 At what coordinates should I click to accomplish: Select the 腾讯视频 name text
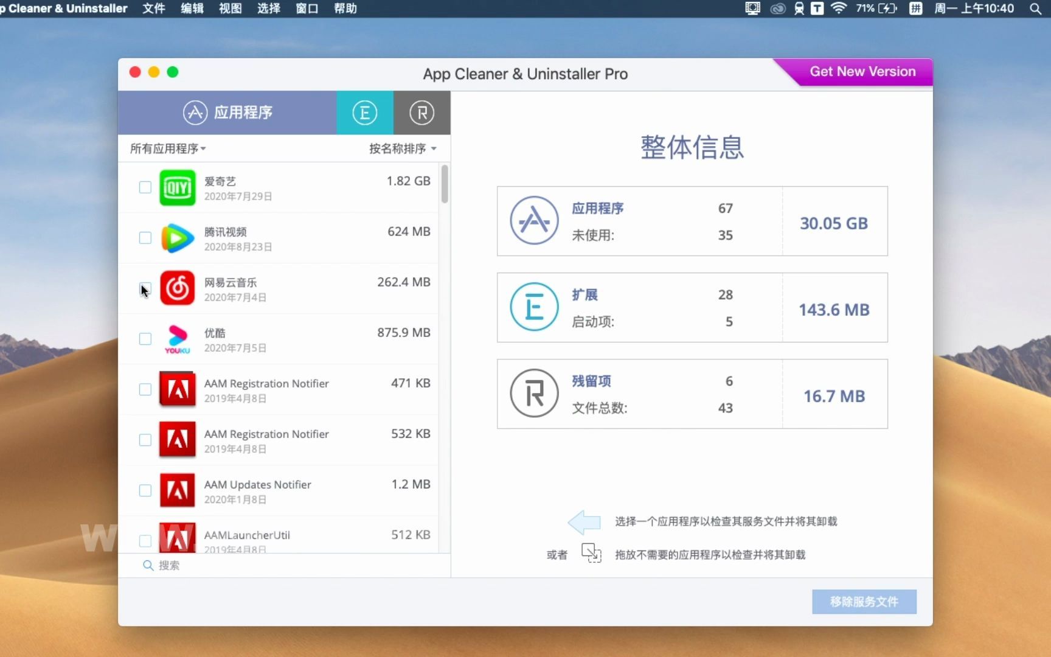click(226, 232)
